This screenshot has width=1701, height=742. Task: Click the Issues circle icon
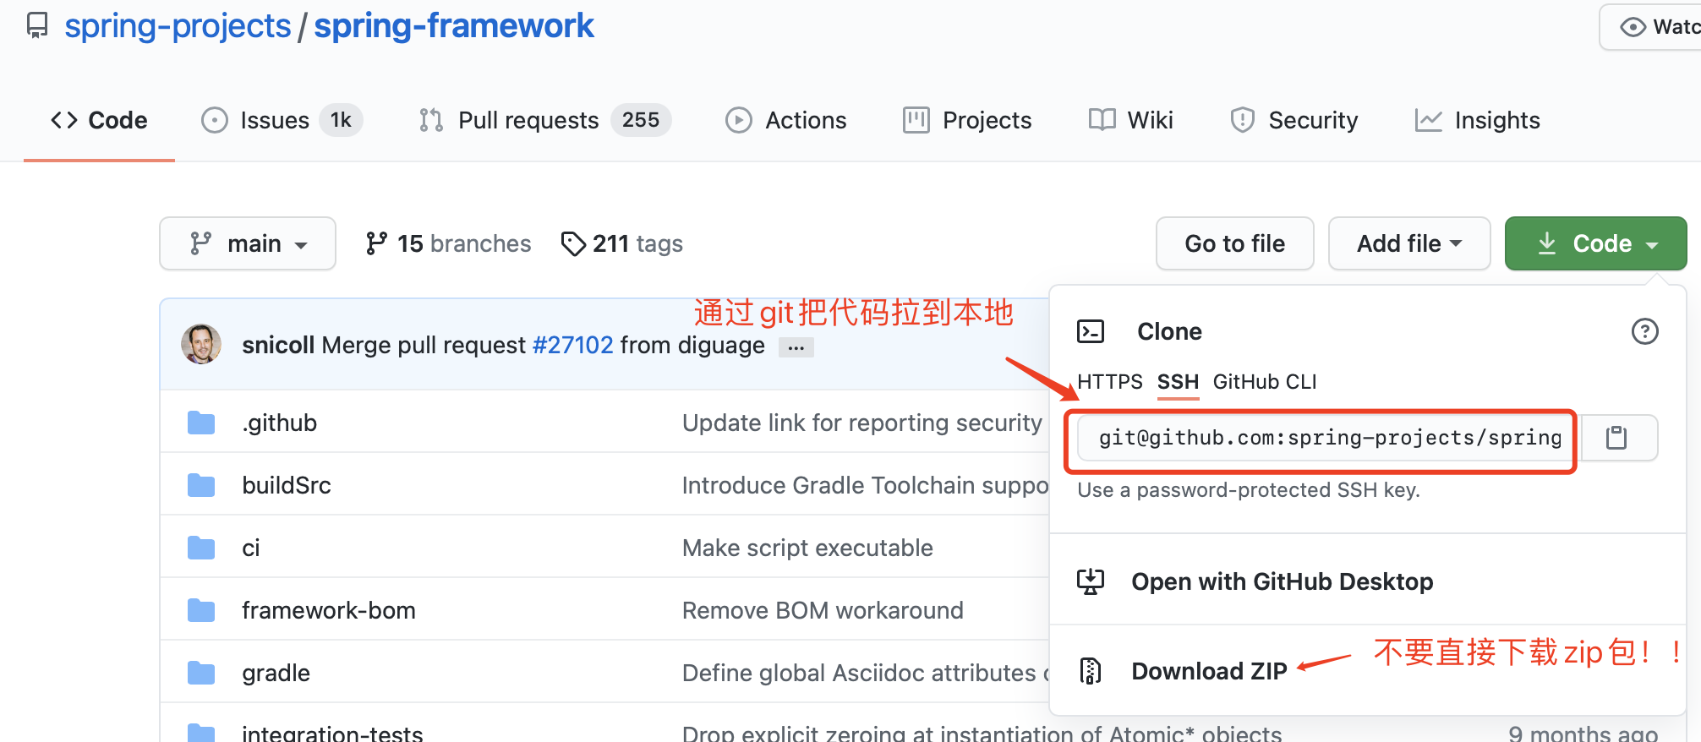215,120
